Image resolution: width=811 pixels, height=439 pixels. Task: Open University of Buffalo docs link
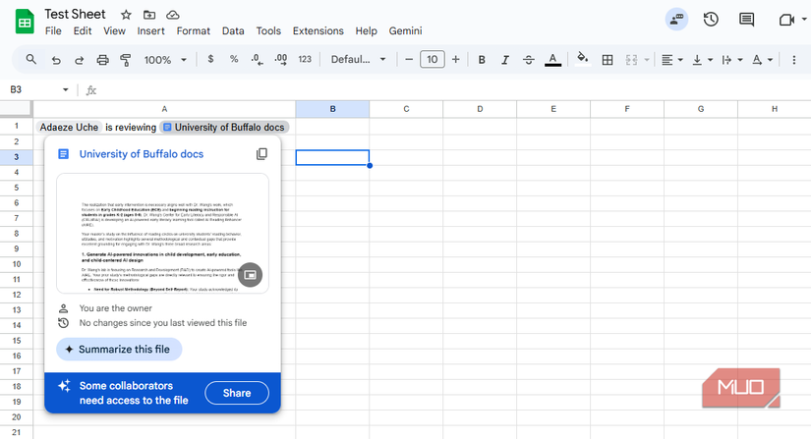pyautogui.click(x=142, y=154)
